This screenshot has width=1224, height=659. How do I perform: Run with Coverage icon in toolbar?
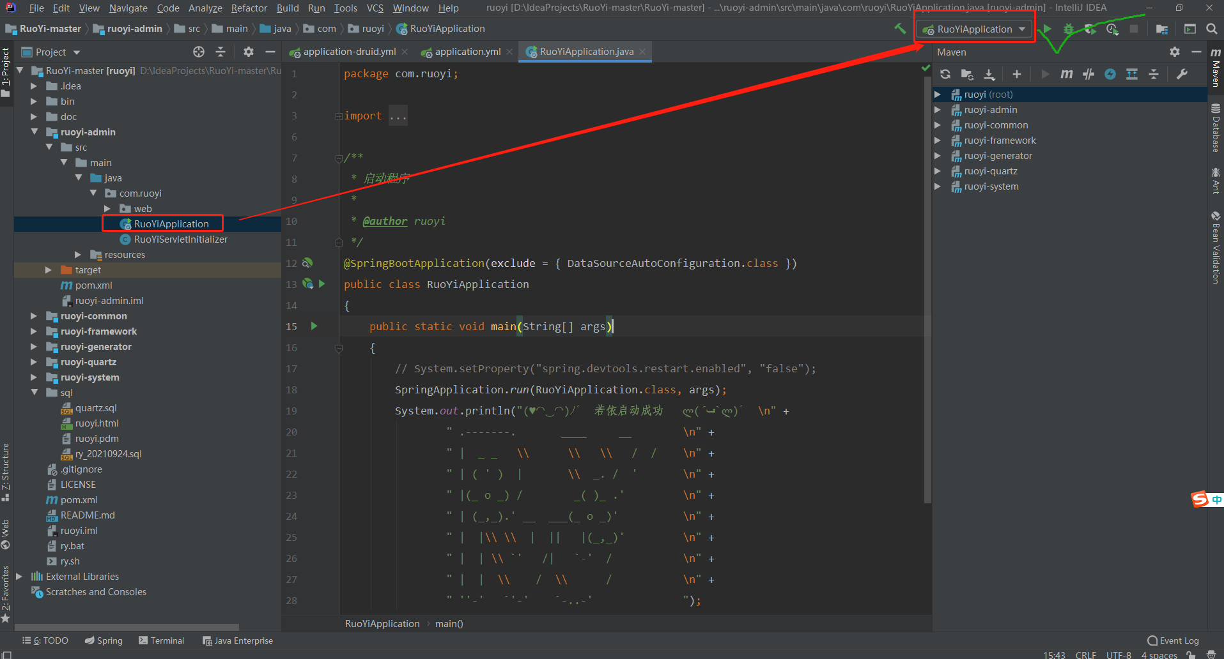(1090, 29)
